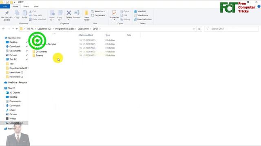Open the 18.0 folder in sidebar
The width and height of the screenshot is (261, 146).
tap(11, 64)
